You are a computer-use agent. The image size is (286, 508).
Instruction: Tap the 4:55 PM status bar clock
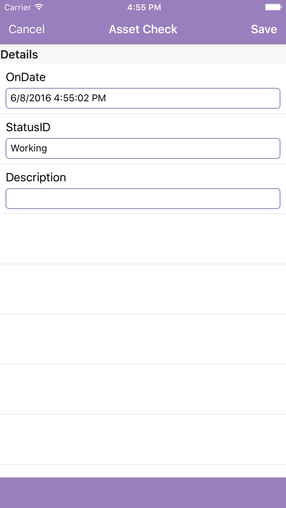coord(144,7)
